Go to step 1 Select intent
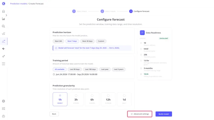Image resolution: width=214 pixels, height=120 pixels. pyautogui.click(x=79, y=11)
